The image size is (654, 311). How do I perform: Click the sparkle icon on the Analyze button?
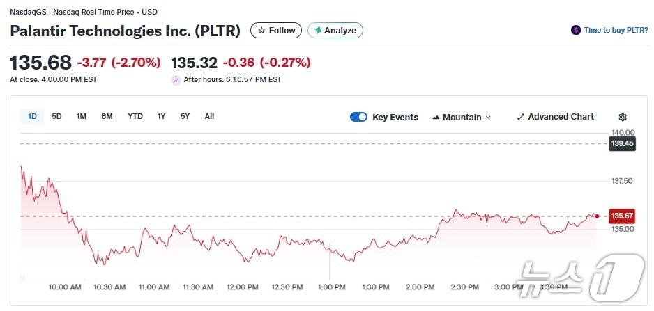318,31
